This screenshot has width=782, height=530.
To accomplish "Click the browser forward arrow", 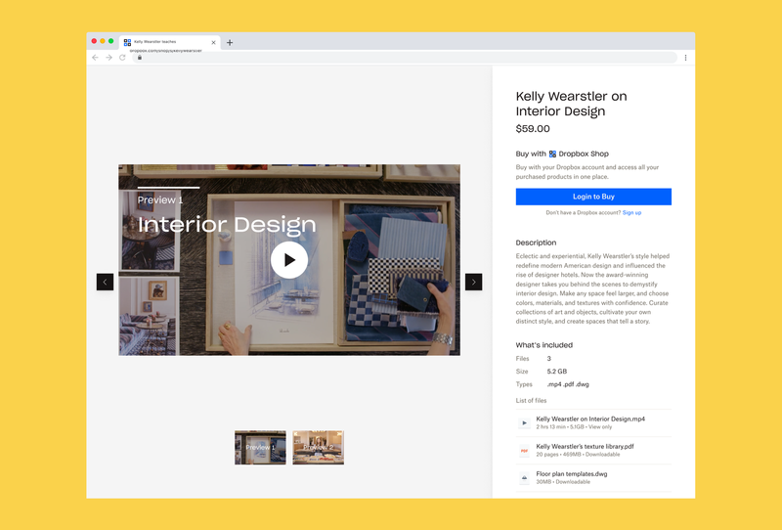I will 109,58.
